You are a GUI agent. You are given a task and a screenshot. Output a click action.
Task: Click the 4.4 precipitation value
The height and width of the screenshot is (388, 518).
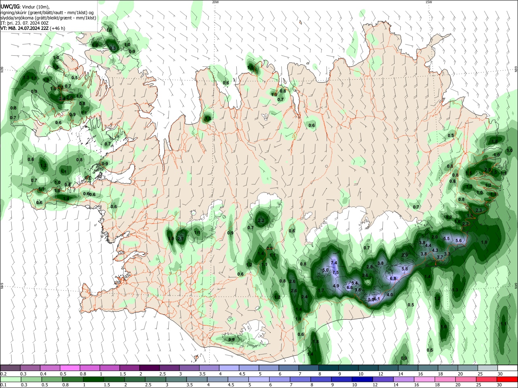point(428,245)
